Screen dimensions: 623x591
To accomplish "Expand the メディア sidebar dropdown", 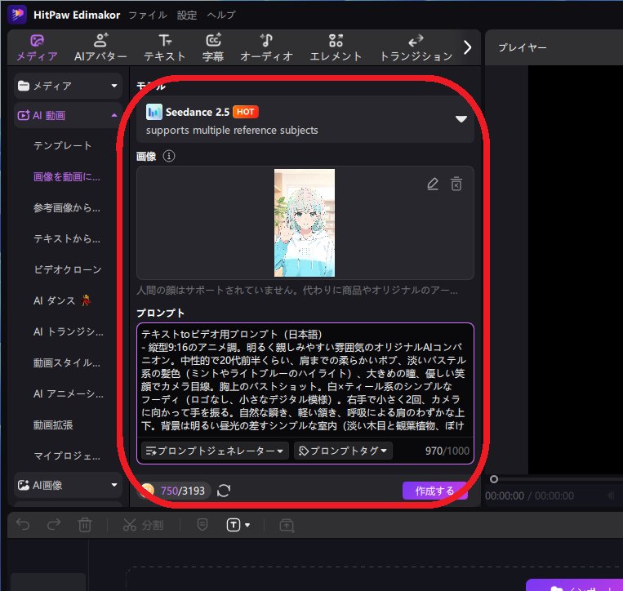I will click(68, 86).
